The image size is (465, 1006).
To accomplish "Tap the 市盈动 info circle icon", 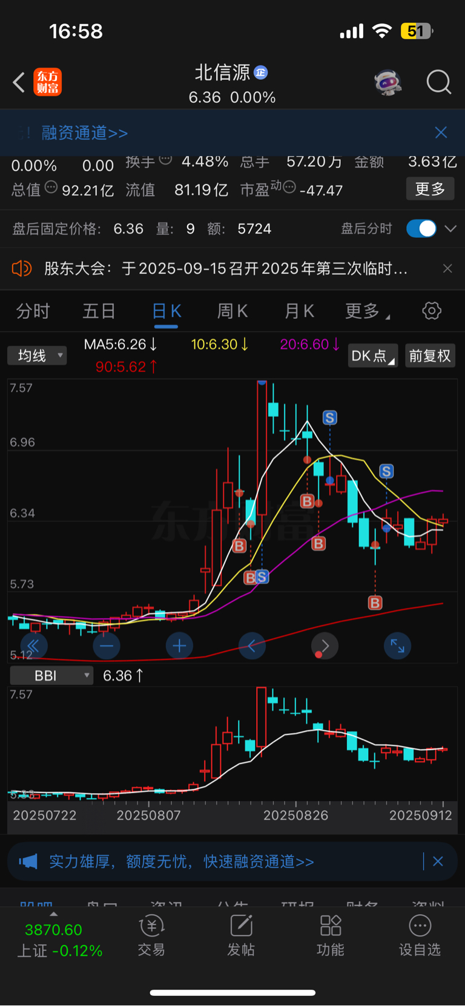I will (x=290, y=186).
